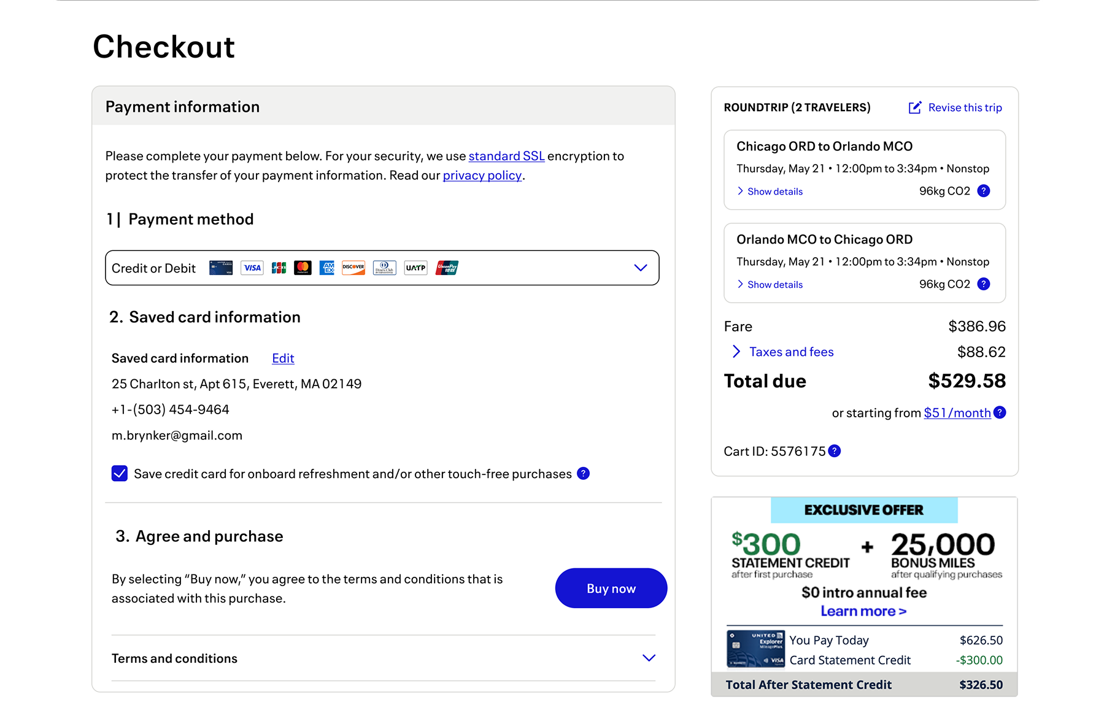Click the Buy now button
Viewport: 1096px width, 710px height.
click(x=611, y=588)
